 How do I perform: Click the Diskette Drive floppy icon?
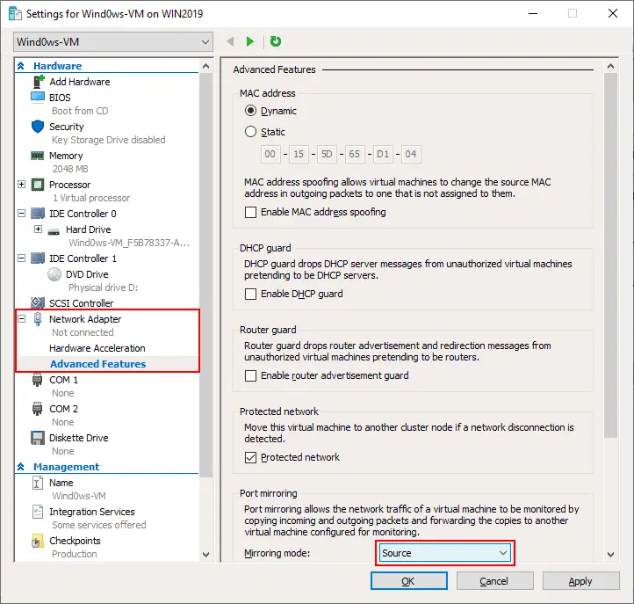coord(38,438)
